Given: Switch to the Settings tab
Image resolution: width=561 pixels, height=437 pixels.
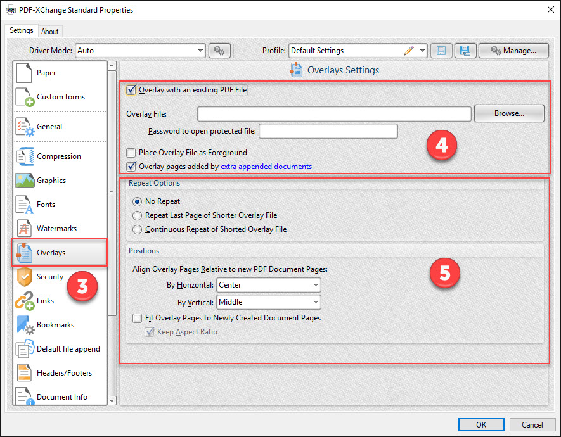Looking at the screenshot, I should point(22,31).
